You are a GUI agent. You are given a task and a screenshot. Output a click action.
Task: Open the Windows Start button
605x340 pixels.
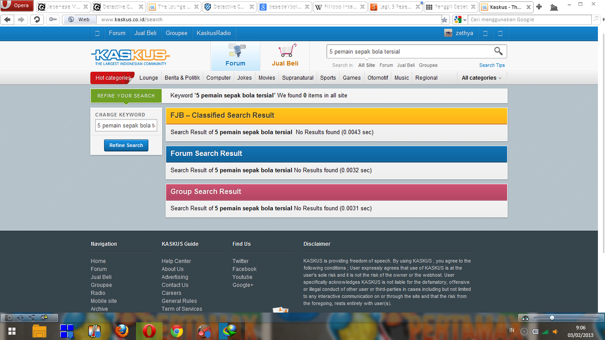tap(12, 331)
